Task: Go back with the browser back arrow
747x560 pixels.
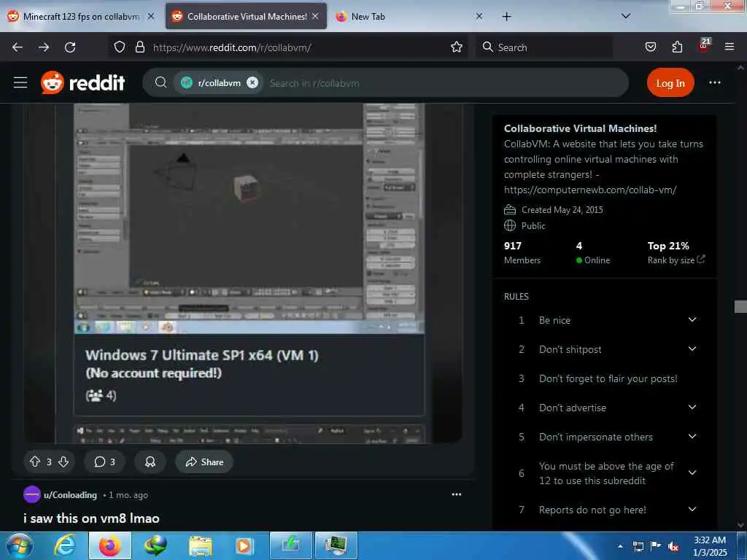Action: click(x=18, y=47)
